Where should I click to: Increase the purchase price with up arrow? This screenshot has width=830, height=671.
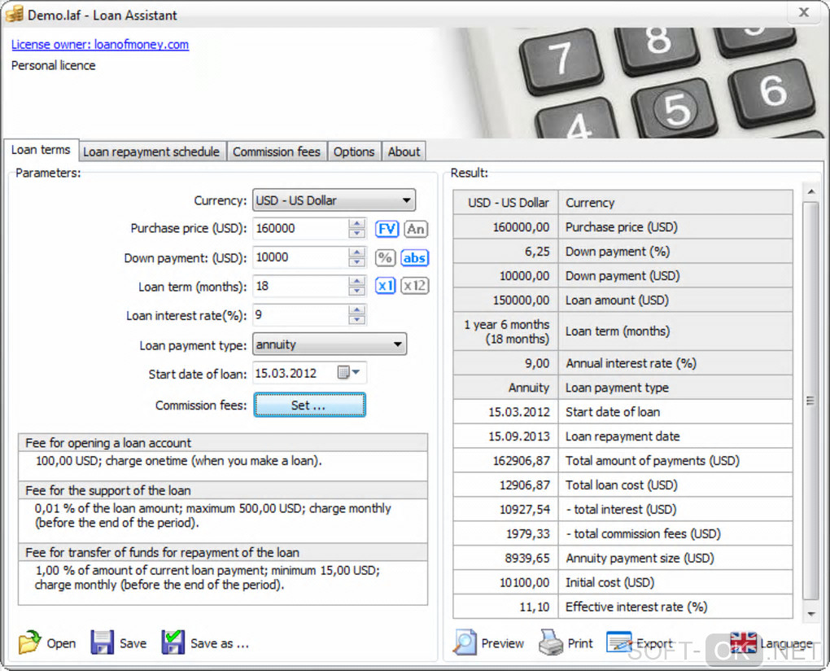[357, 224]
